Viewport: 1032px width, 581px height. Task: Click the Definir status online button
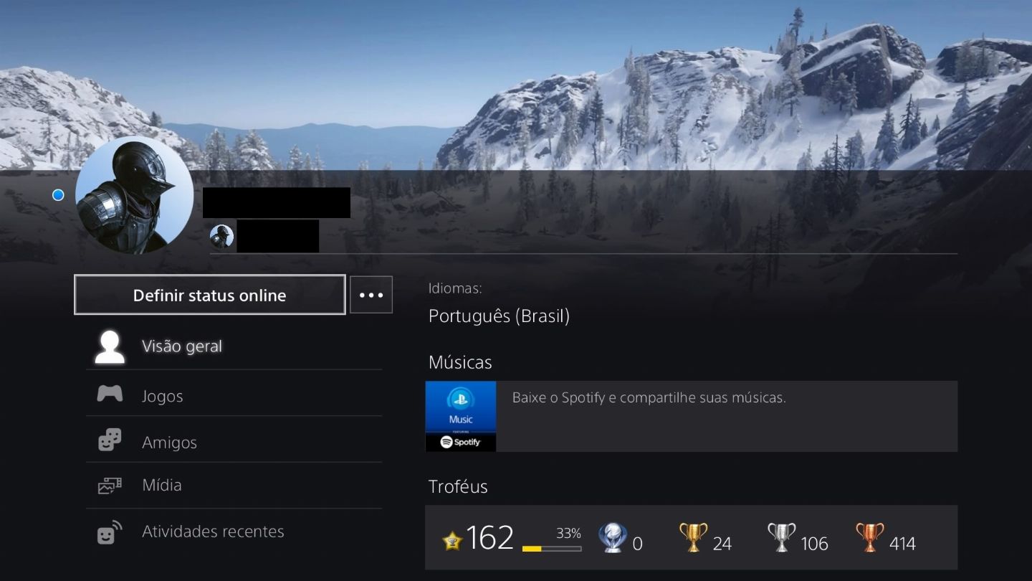[210, 295]
